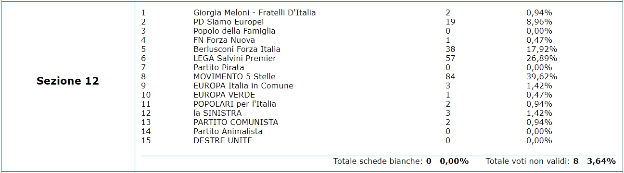Click la SINISTRA list name
The width and height of the screenshot is (624, 173).
click(x=217, y=113)
